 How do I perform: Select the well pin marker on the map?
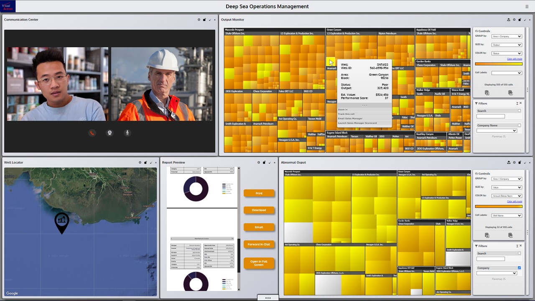[x=62, y=223]
